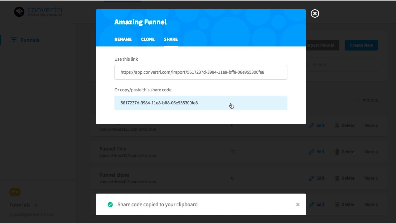Open More menu on the bottom funnel row
This screenshot has width=396, height=223.
(371, 204)
